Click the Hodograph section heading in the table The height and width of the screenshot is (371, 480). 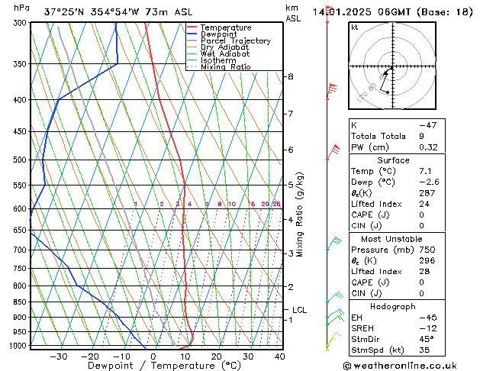(393, 307)
